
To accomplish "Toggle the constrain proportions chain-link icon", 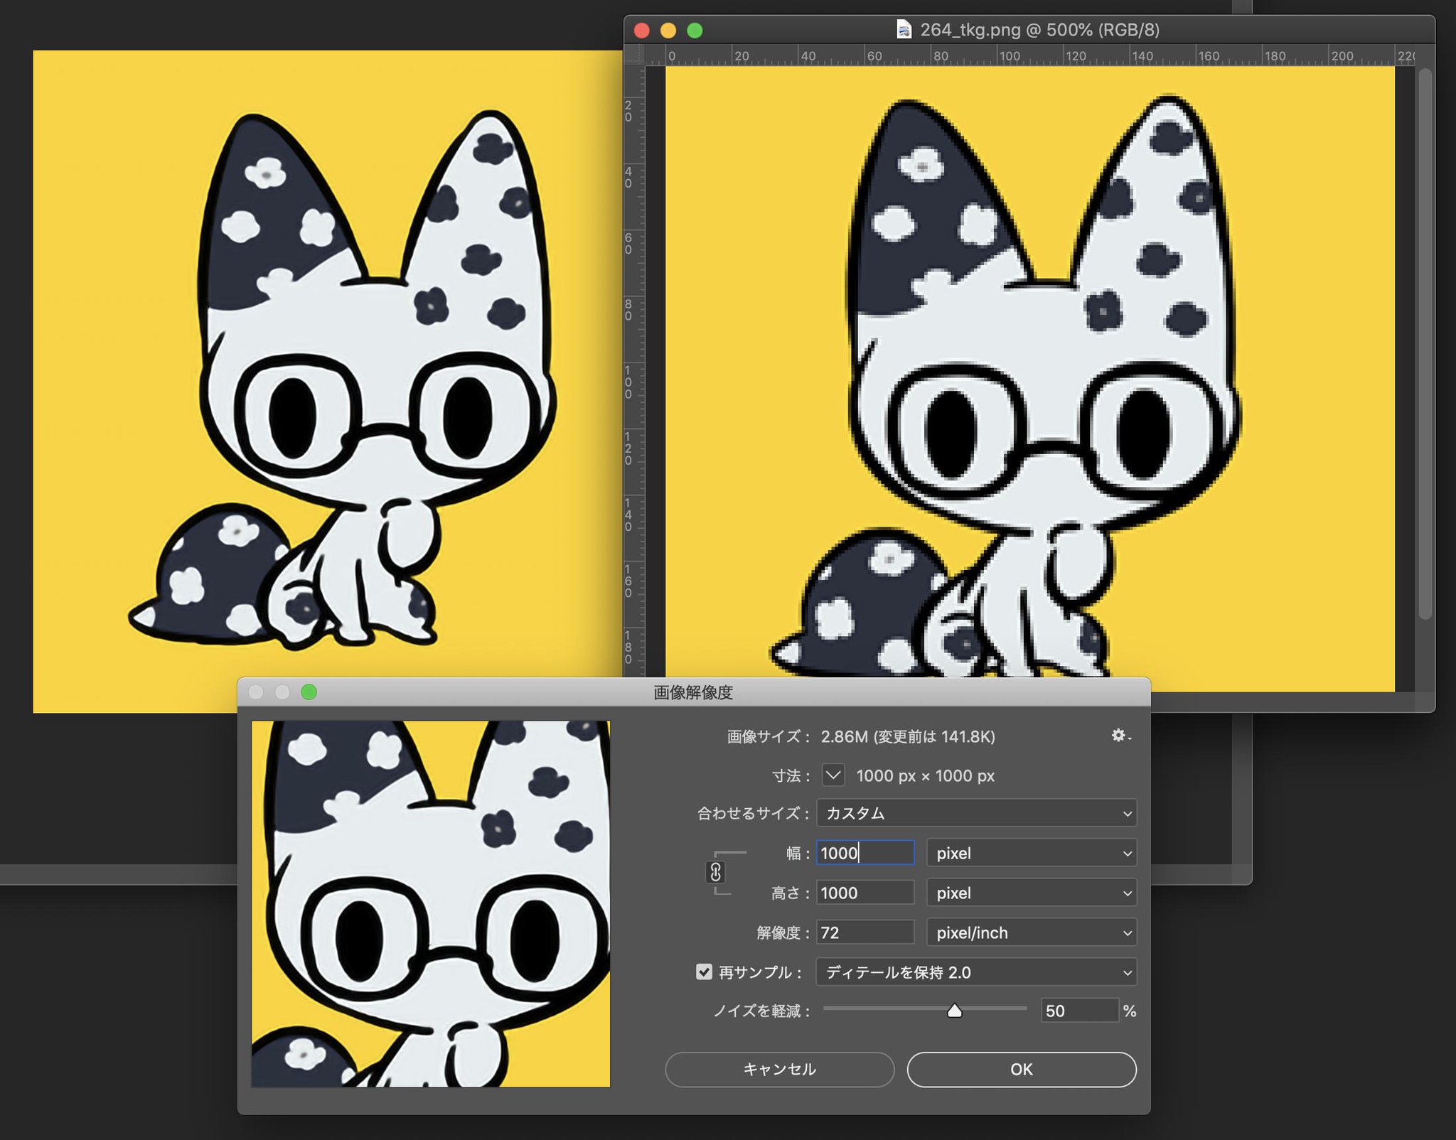I will pyautogui.click(x=716, y=872).
